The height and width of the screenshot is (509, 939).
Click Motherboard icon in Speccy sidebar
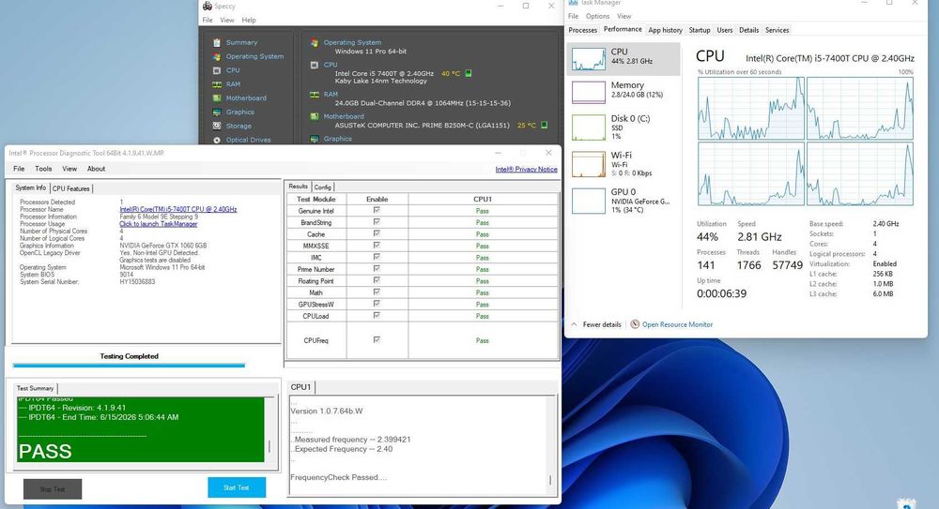(217, 98)
